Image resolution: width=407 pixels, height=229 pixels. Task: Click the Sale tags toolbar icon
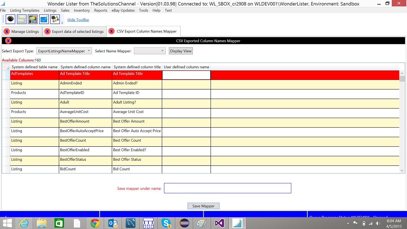point(33,19)
